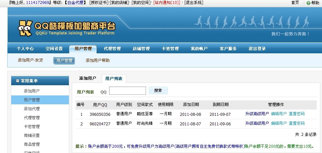322x153 pixels.
Task: Select 用户管理 in the sidebar
Action: pyautogui.click(x=40, y=100)
